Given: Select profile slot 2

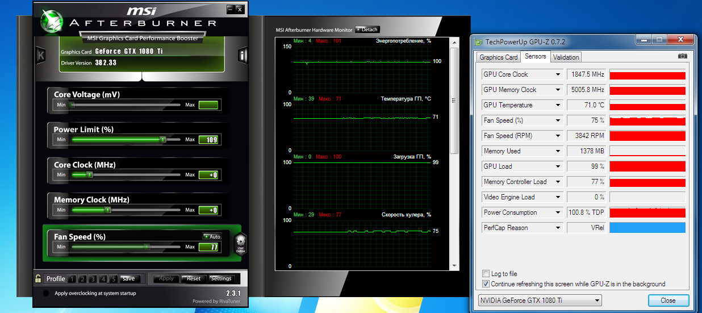Looking at the screenshot, I should pyautogui.click(x=82, y=279).
